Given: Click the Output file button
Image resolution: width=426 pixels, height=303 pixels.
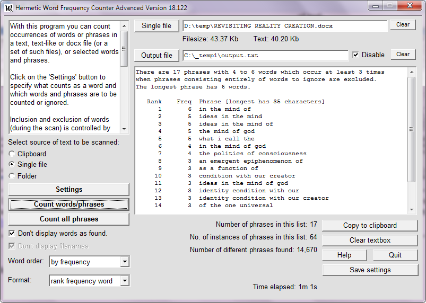Looking at the screenshot, I should [157, 55].
